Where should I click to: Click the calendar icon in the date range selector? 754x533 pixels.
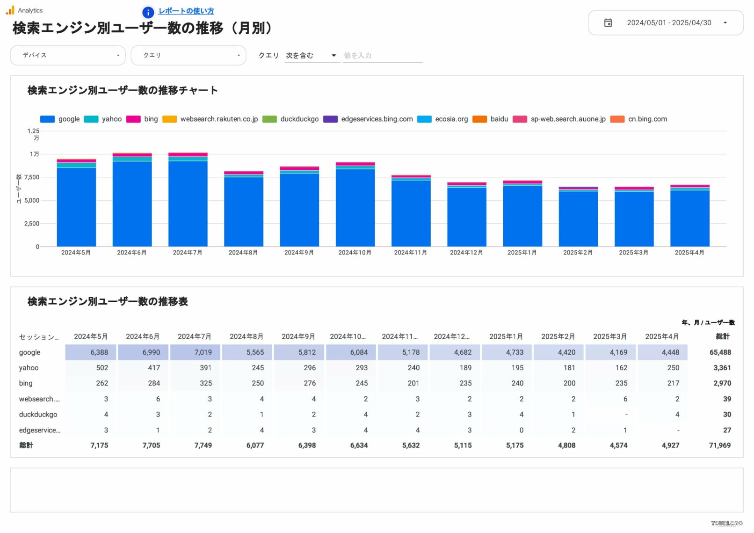(609, 22)
